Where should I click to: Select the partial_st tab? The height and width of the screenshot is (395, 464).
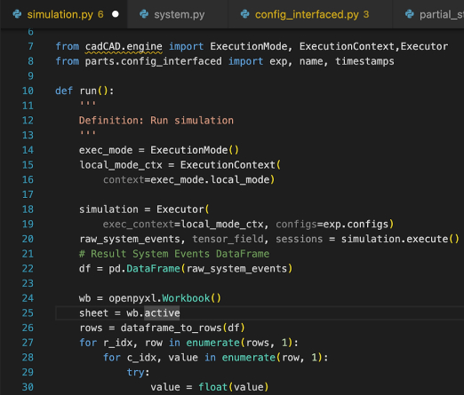tap(428, 14)
